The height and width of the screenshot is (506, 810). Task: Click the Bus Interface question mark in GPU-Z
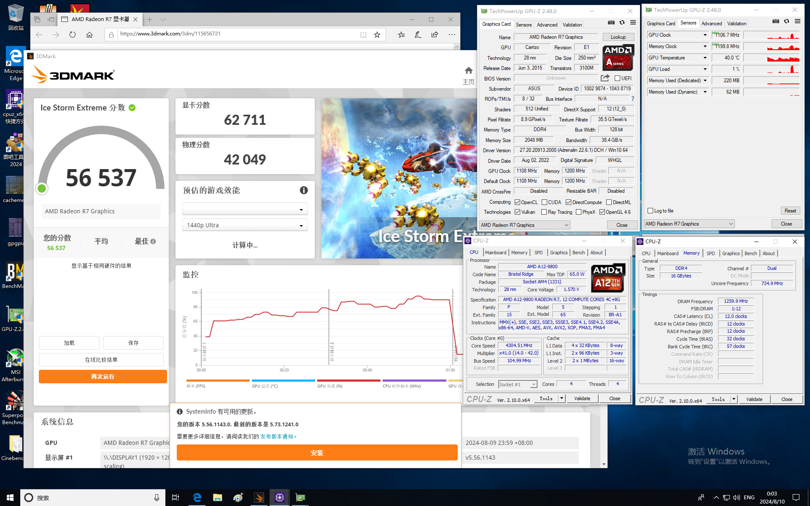tap(632, 99)
